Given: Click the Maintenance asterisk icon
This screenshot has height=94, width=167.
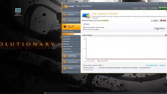Looking at the screenshot, I should (65, 62).
